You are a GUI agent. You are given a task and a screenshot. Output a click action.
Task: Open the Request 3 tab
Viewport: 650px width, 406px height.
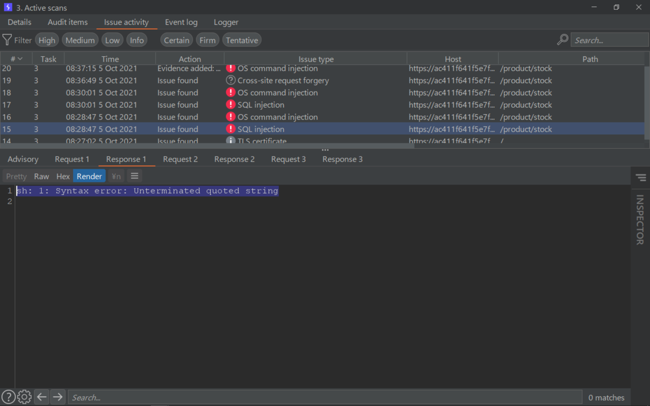[289, 159]
